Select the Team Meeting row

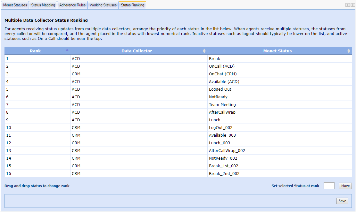[x=222, y=105]
